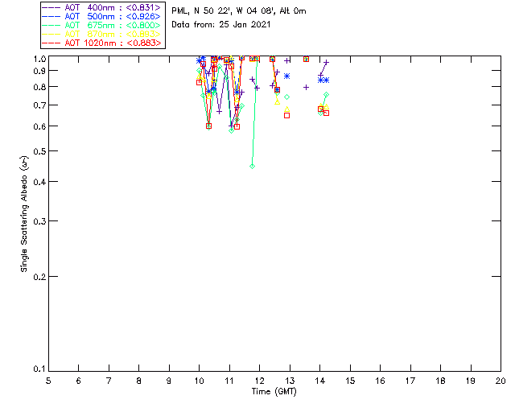Click the AOT 675nm legend entry
Image resolution: width=515 pixels, height=412 pixels.
click(101, 25)
